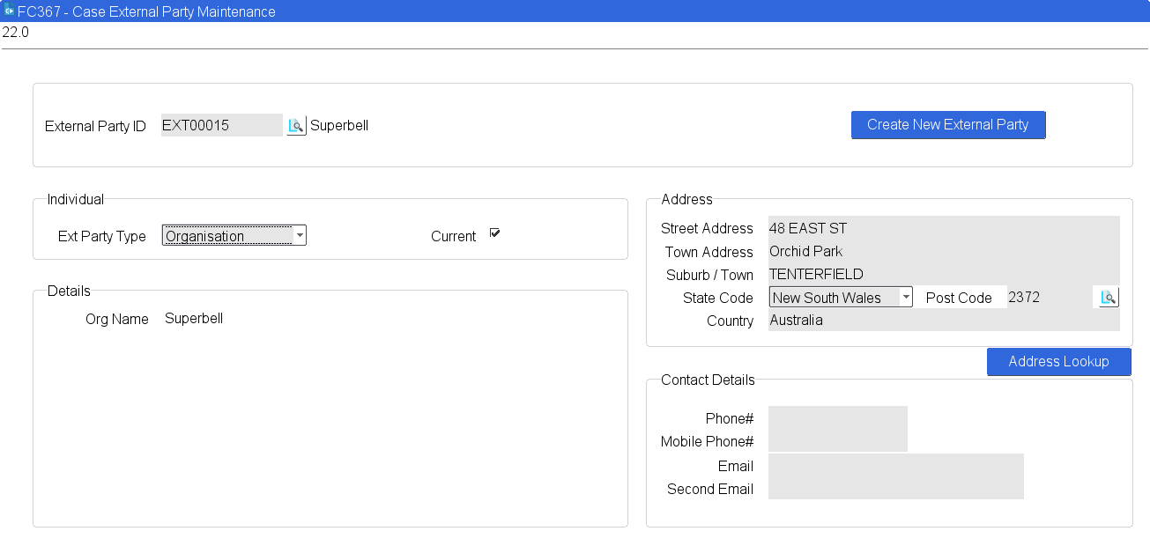Focus the Mobile Phone# field
This screenshot has width=1150, height=546.
point(837,441)
